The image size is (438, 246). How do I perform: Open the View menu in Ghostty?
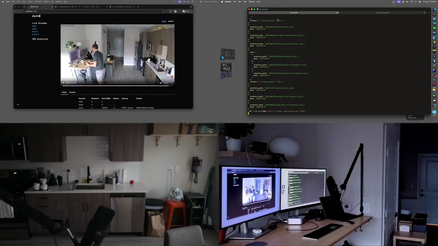(x=245, y=1)
